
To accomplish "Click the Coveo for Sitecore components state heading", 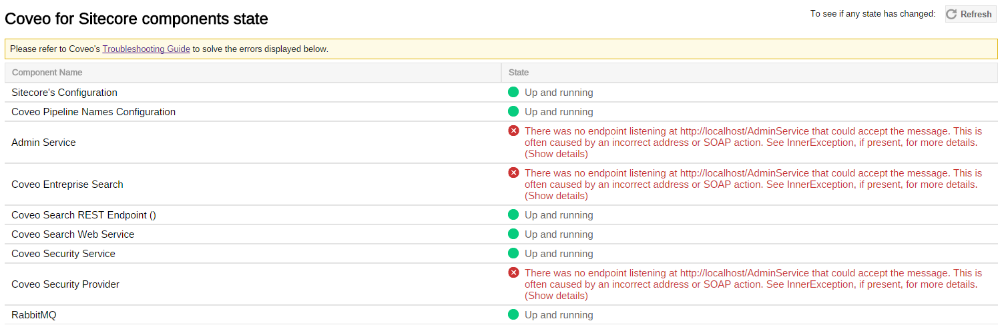I will click(137, 19).
